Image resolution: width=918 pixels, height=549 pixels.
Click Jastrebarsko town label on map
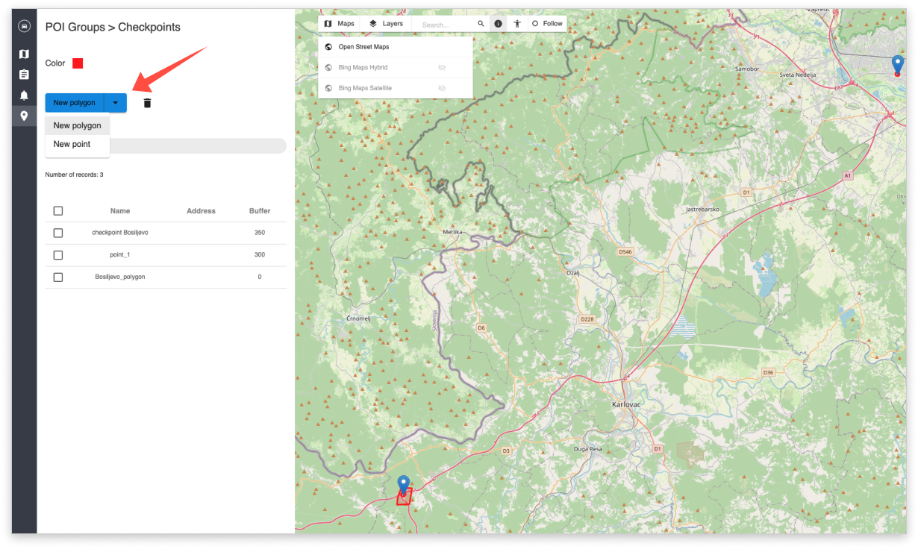point(702,210)
